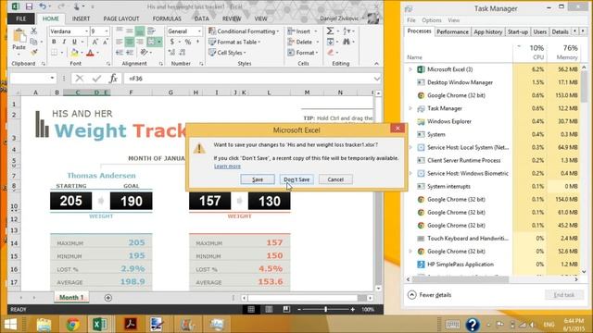Open the Options menu in Task Manager
This screenshot has height=333, width=593.
coord(432,20)
